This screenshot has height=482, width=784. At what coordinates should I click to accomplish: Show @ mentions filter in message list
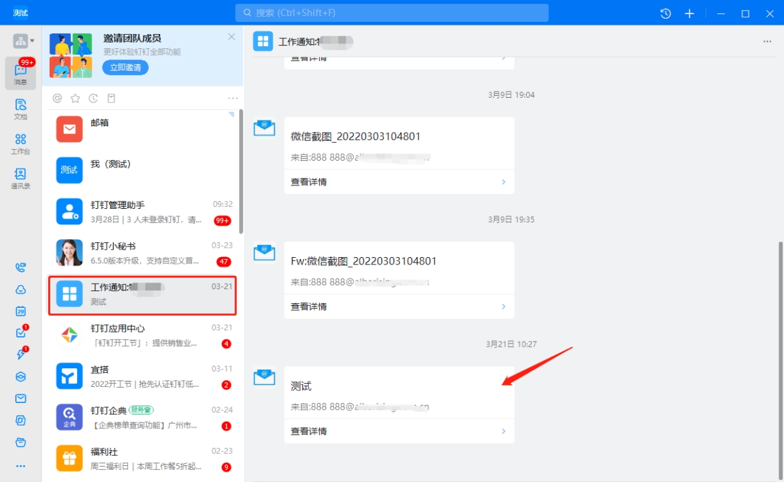coord(58,98)
